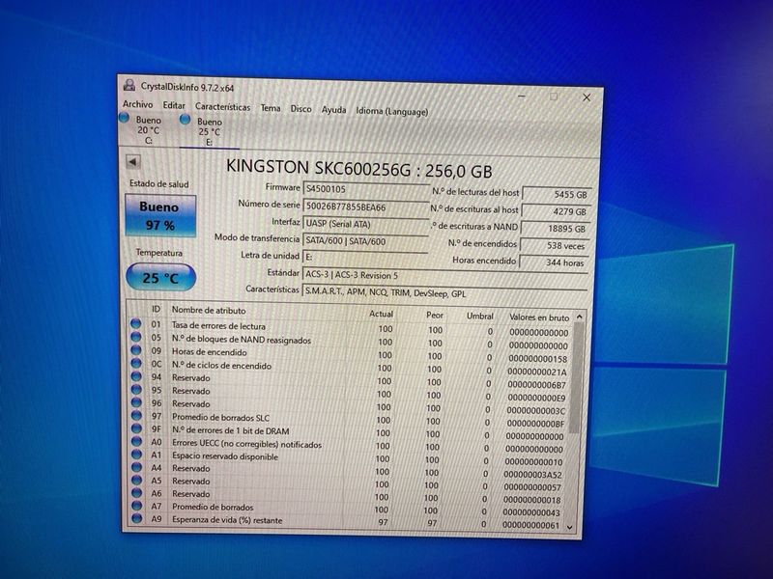
Task: Open the Archivo menu
Action: point(137,104)
